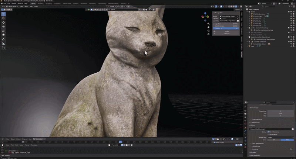Open the File menu
Image resolution: width=296 pixels, height=159 pixels.
pyautogui.click(x=5, y=4)
